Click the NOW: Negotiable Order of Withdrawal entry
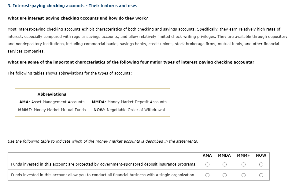The image size is (292, 190). point(129,110)
